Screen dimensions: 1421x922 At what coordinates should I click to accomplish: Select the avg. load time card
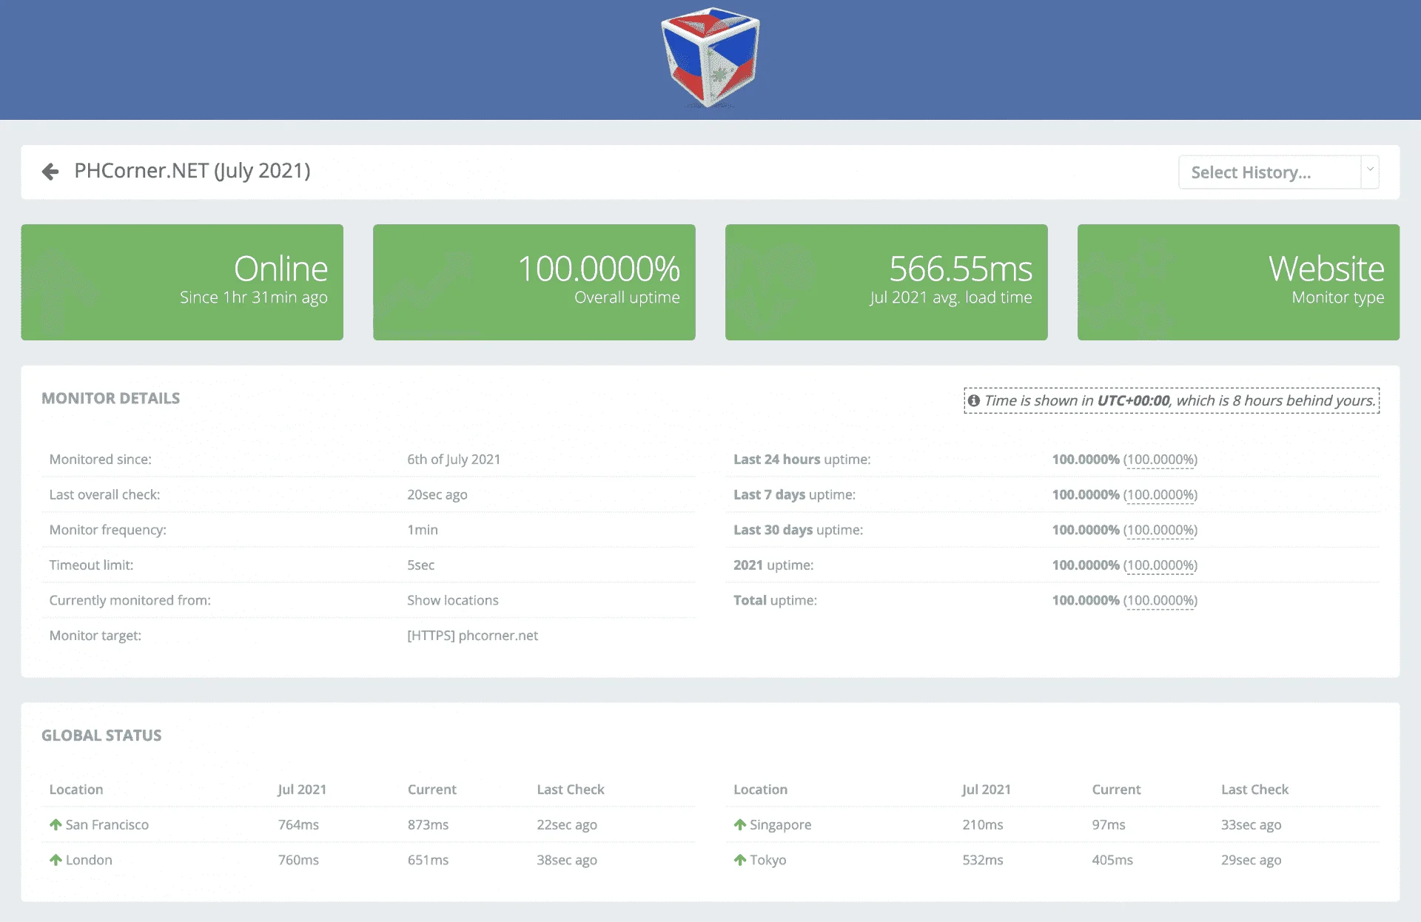coord(887,282)
